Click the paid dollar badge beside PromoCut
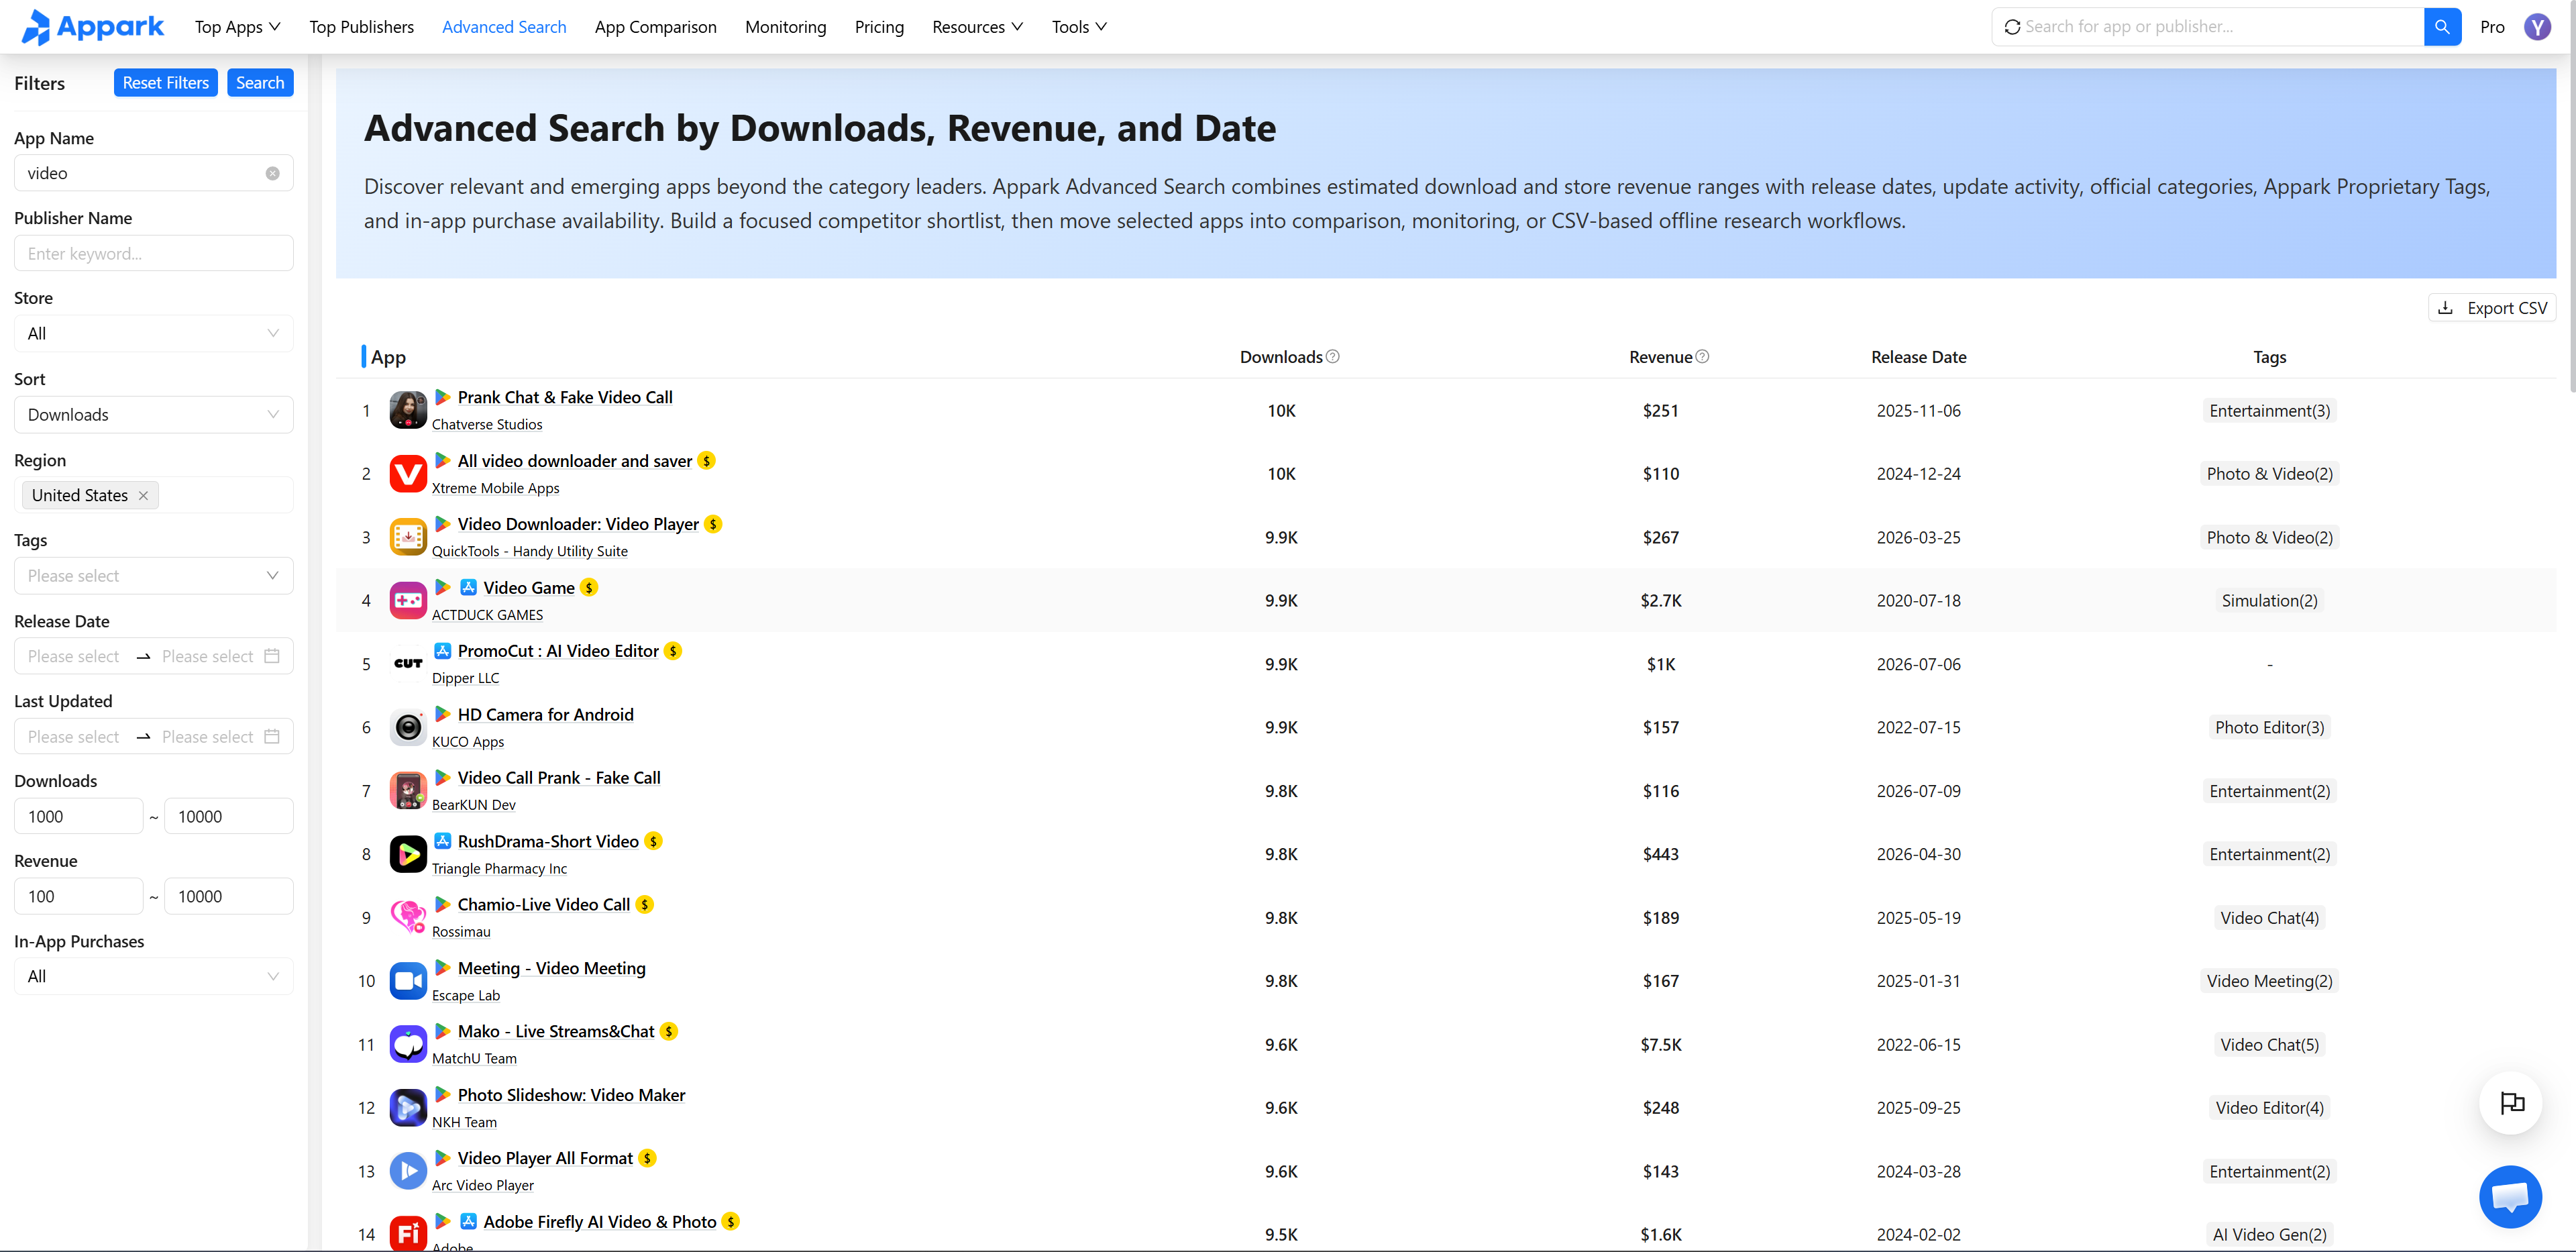 coord(673,651)
